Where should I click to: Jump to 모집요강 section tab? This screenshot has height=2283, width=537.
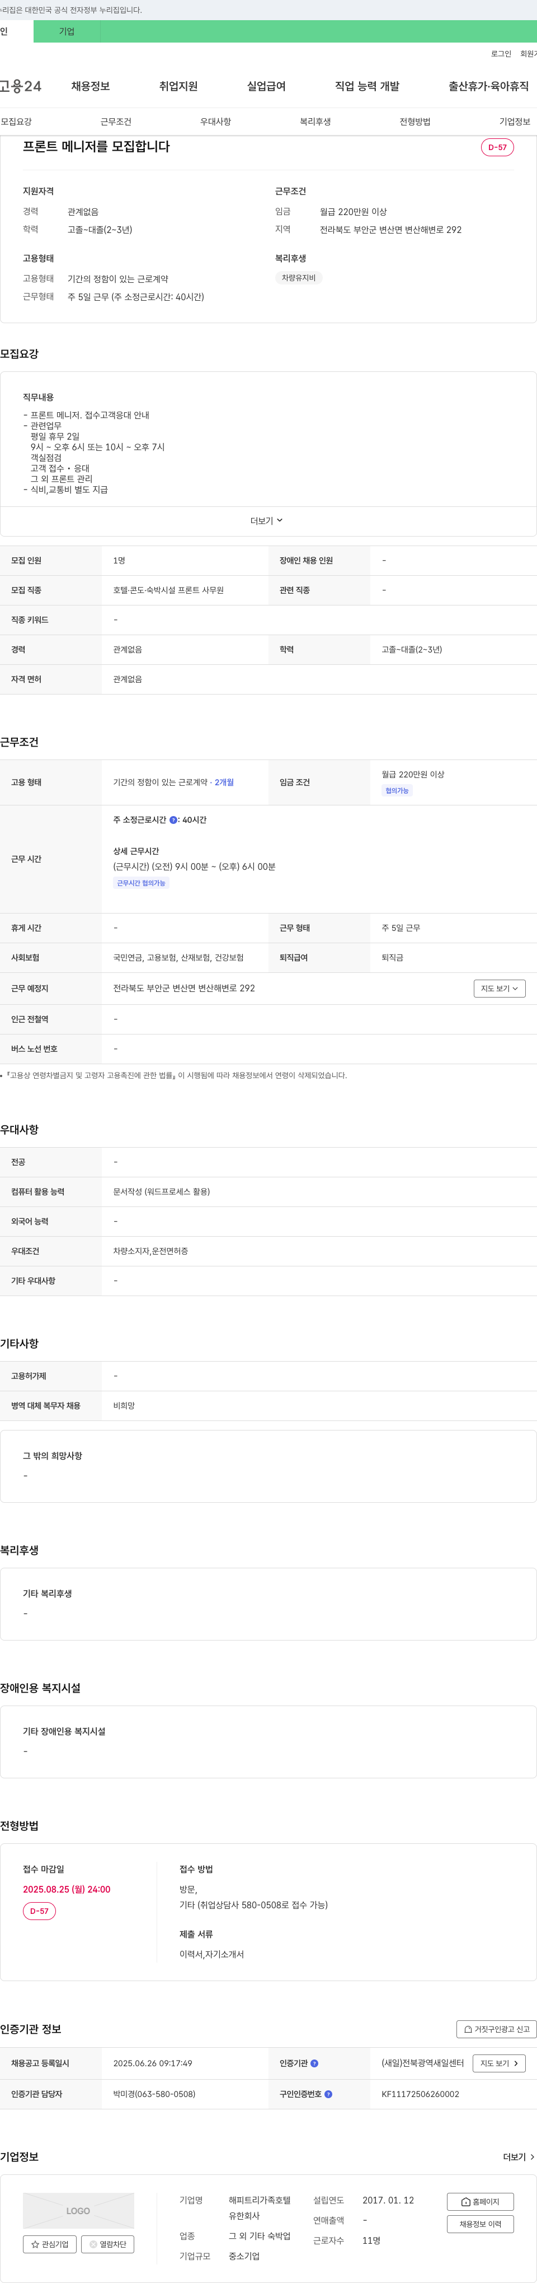[16, 122]
